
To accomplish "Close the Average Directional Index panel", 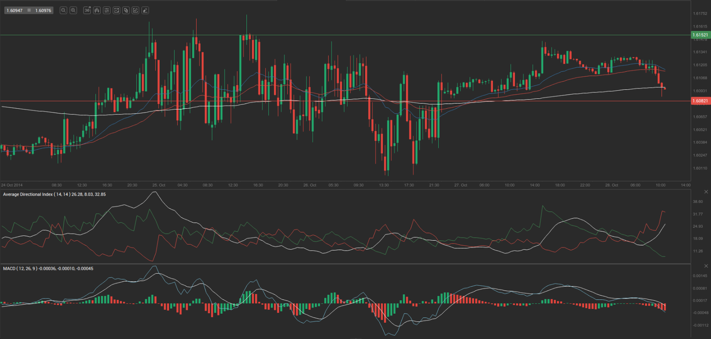I will 706,192.
